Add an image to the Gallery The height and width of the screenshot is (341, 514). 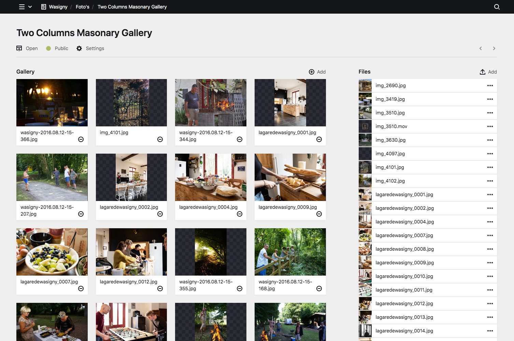317,72
